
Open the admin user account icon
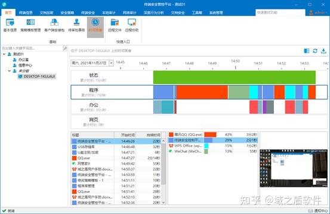pyautogui.click(x=311, y=12)
